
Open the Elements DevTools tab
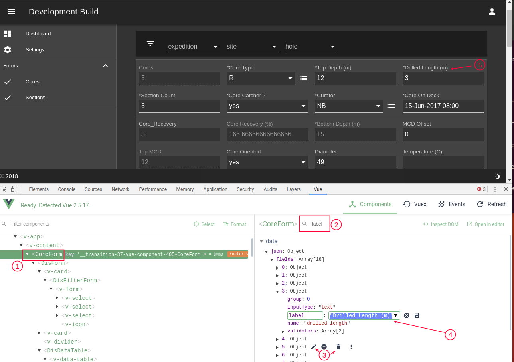click(x=39, y=189)
